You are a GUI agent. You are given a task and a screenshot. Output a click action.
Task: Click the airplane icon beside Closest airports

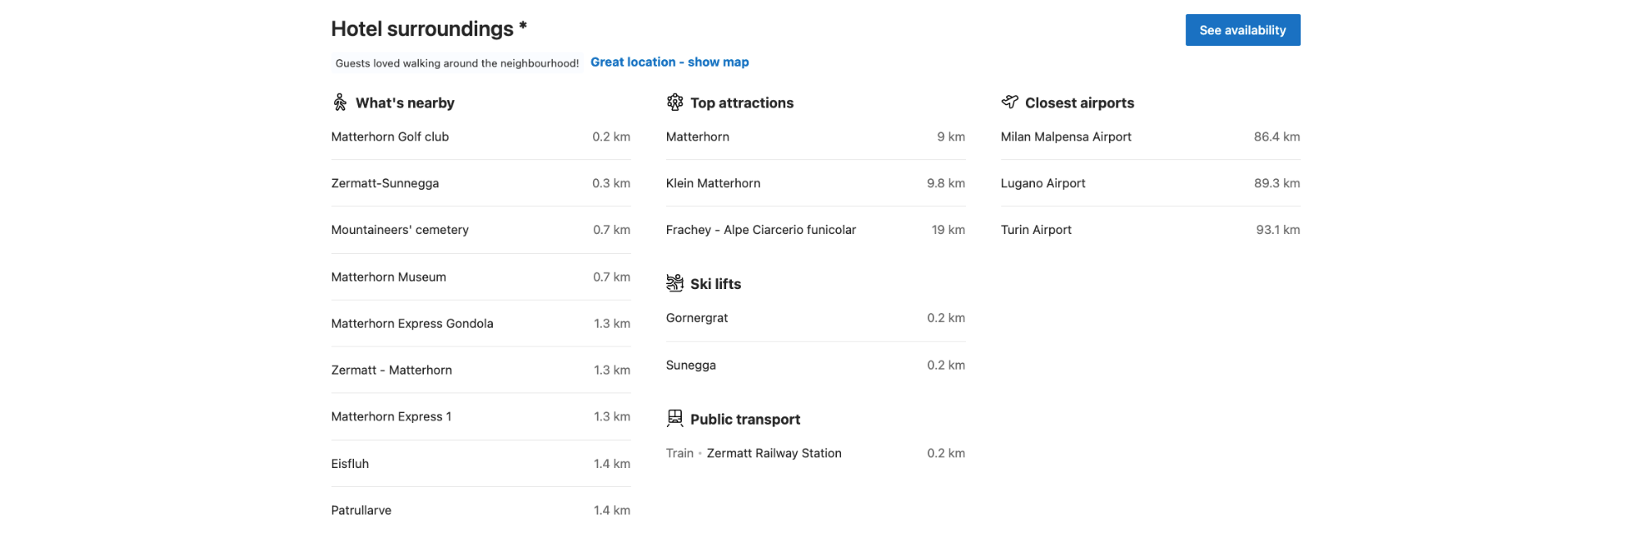pyautogui.click(x=1009, y=102)
